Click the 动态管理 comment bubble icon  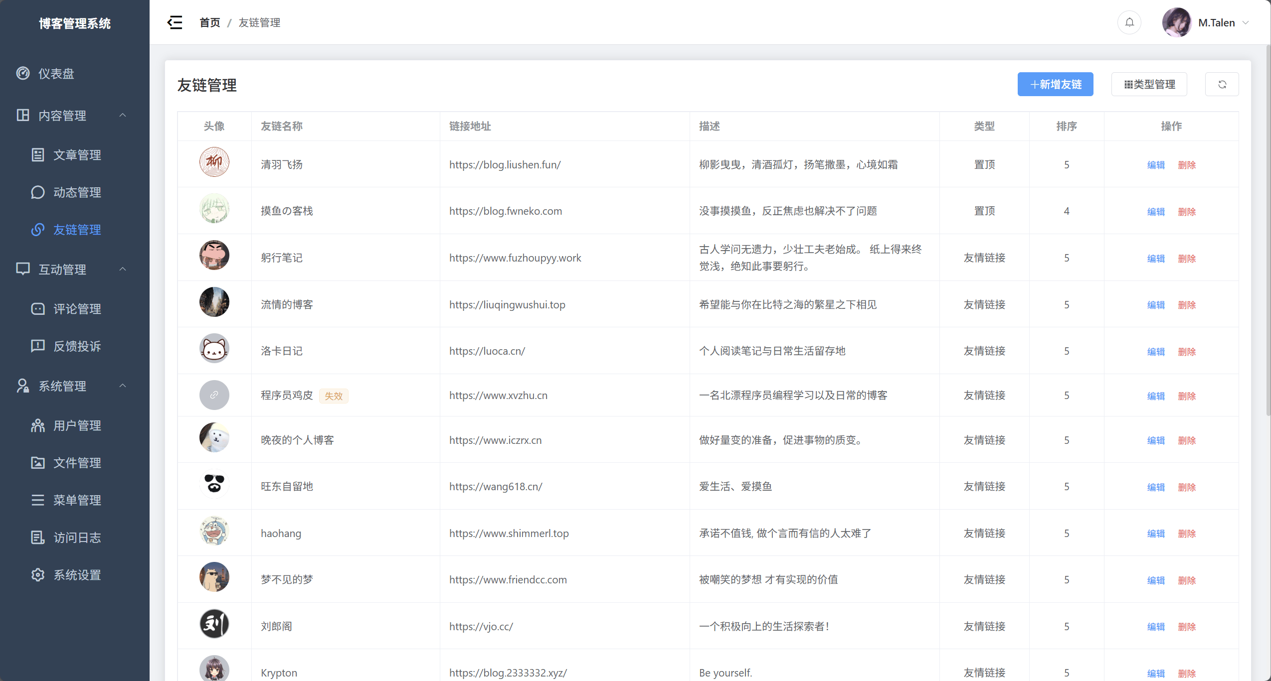coord(38,192)
